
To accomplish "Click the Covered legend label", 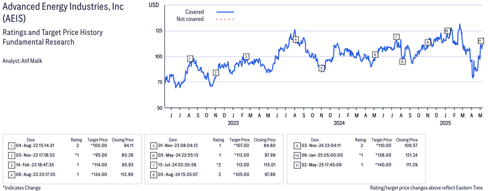I will pos(195,12).
